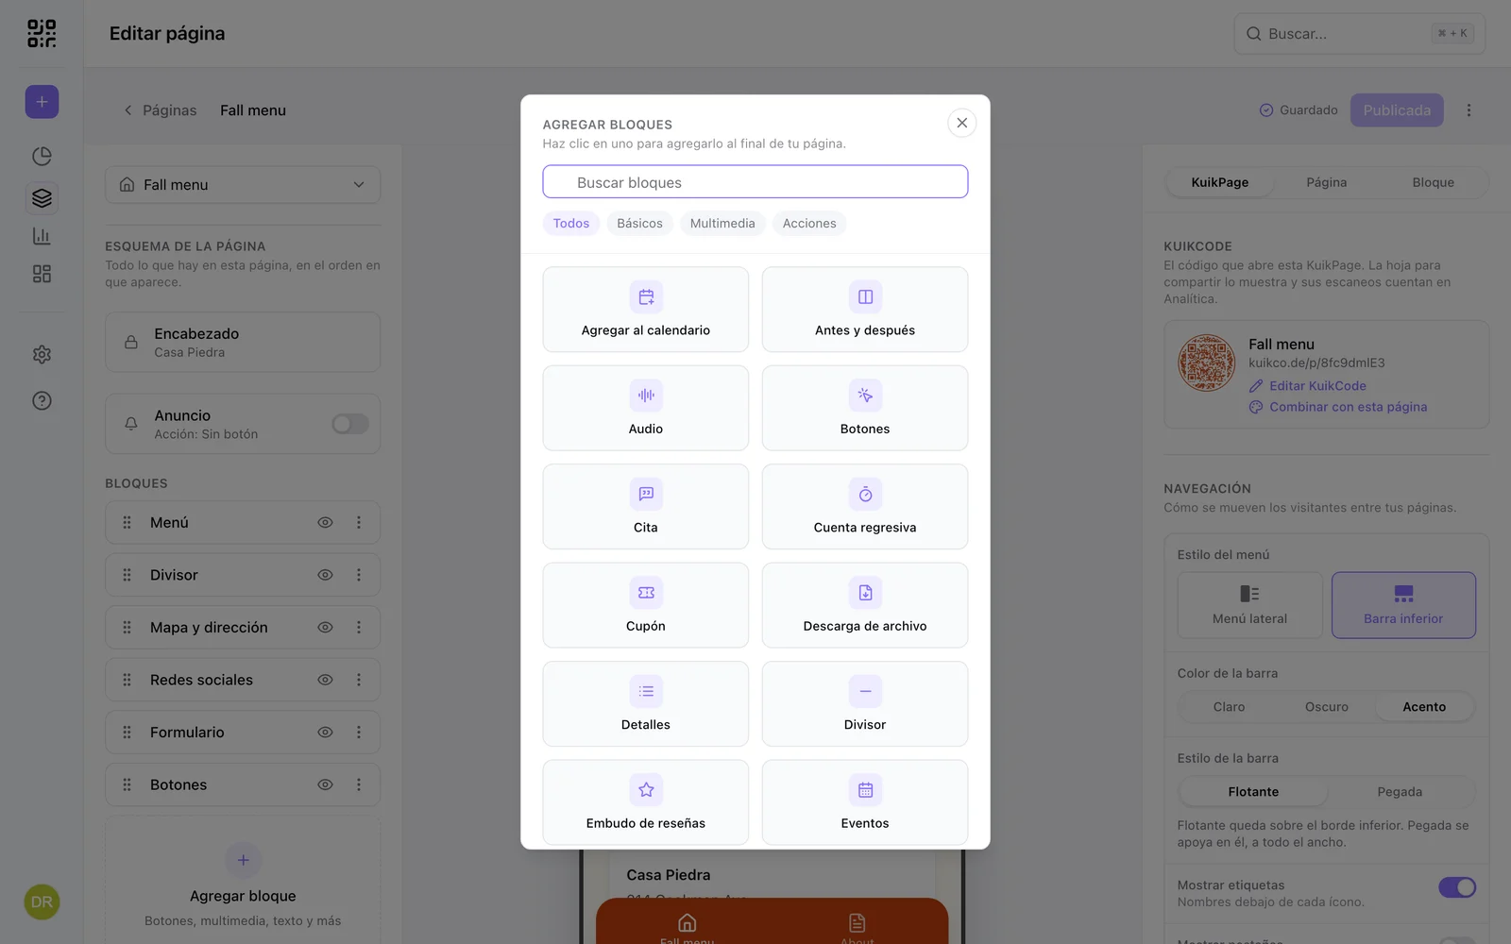This screenshot has height=944, width=1511.
Task: Insert the Cupón block
Action: (x=646, y=605)
